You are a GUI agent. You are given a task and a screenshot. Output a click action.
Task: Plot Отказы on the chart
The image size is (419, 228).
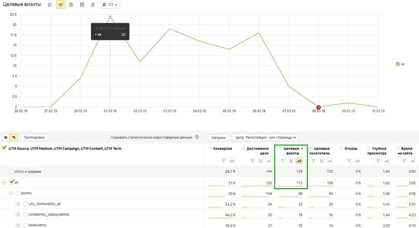click(x=357, y=161)
